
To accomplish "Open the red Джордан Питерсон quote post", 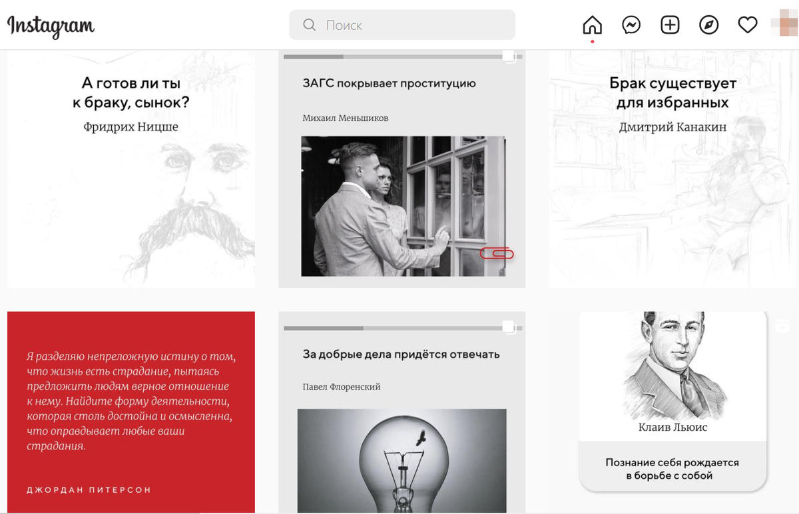I will [131, 412].
